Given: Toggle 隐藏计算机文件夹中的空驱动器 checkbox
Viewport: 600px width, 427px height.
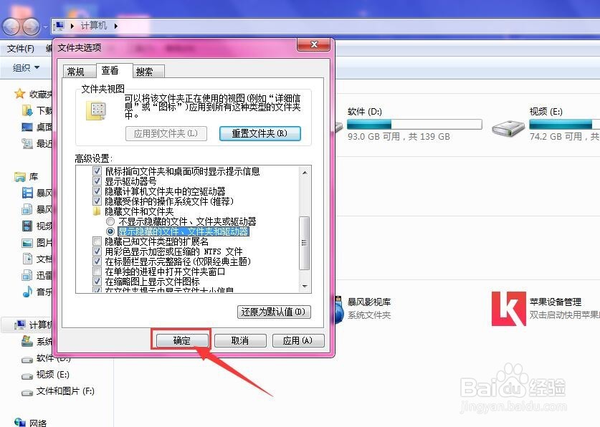Looking at the screenshot, I should click(x=97, y=191).
